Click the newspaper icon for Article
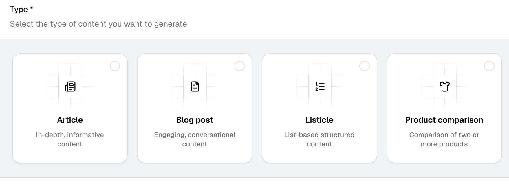509x184 pixels. (x=70, y=87)
